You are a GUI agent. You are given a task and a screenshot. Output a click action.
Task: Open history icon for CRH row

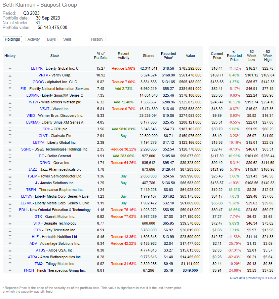click(x=10, y=129)
